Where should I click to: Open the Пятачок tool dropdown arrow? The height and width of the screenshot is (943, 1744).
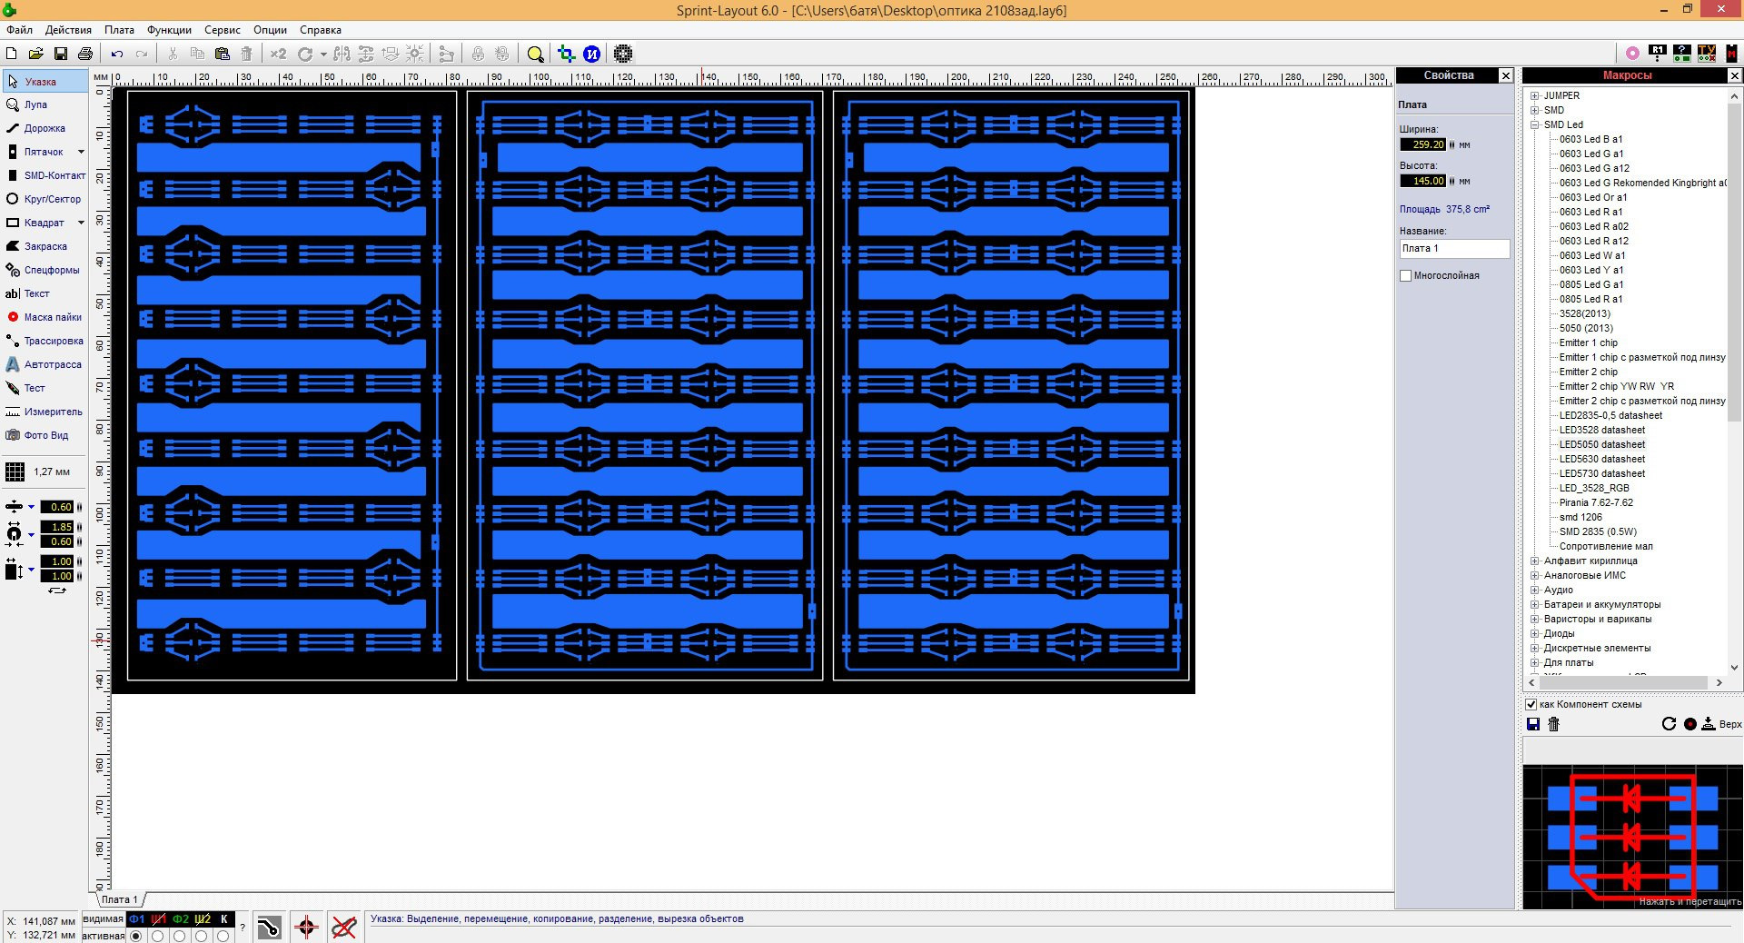click(81, 152)
